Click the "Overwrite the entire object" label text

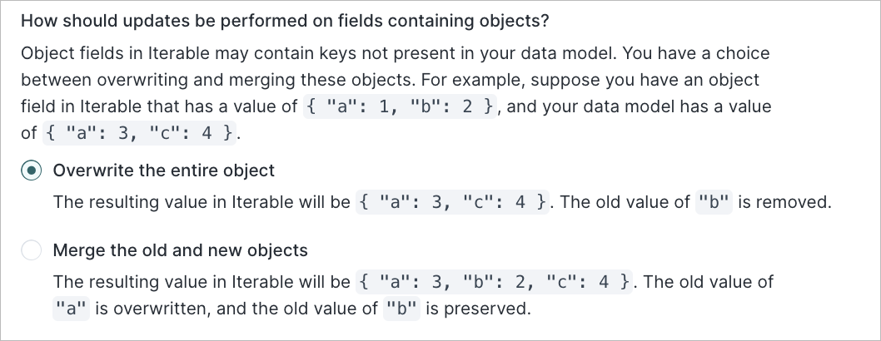point(163,170)
